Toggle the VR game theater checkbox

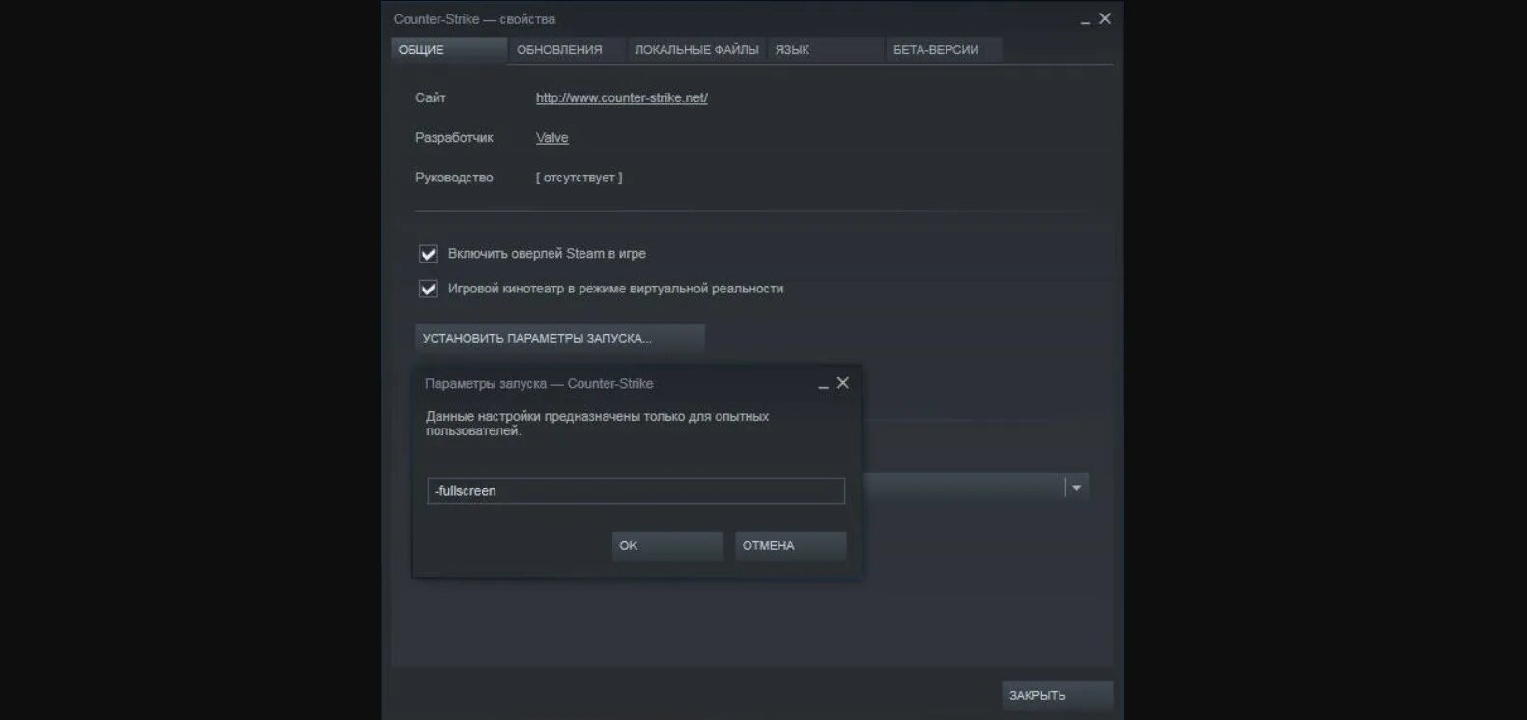[428, 289]
